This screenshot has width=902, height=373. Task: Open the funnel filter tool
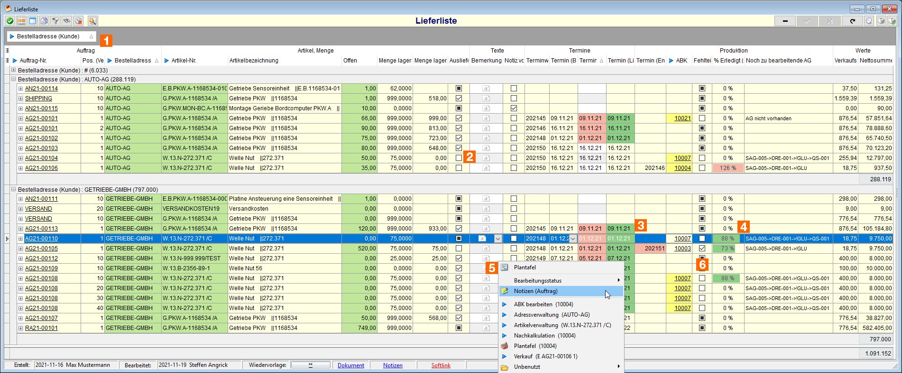coord(55,21)
